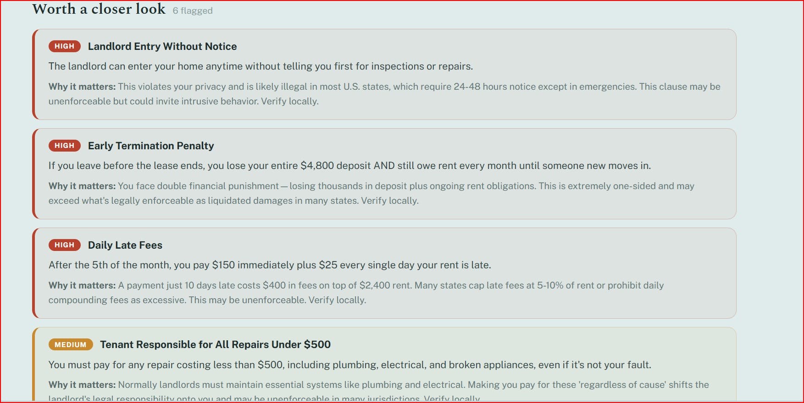Click the repair under $500 summary sentence
Screen dimensions: 804x403
349,365
